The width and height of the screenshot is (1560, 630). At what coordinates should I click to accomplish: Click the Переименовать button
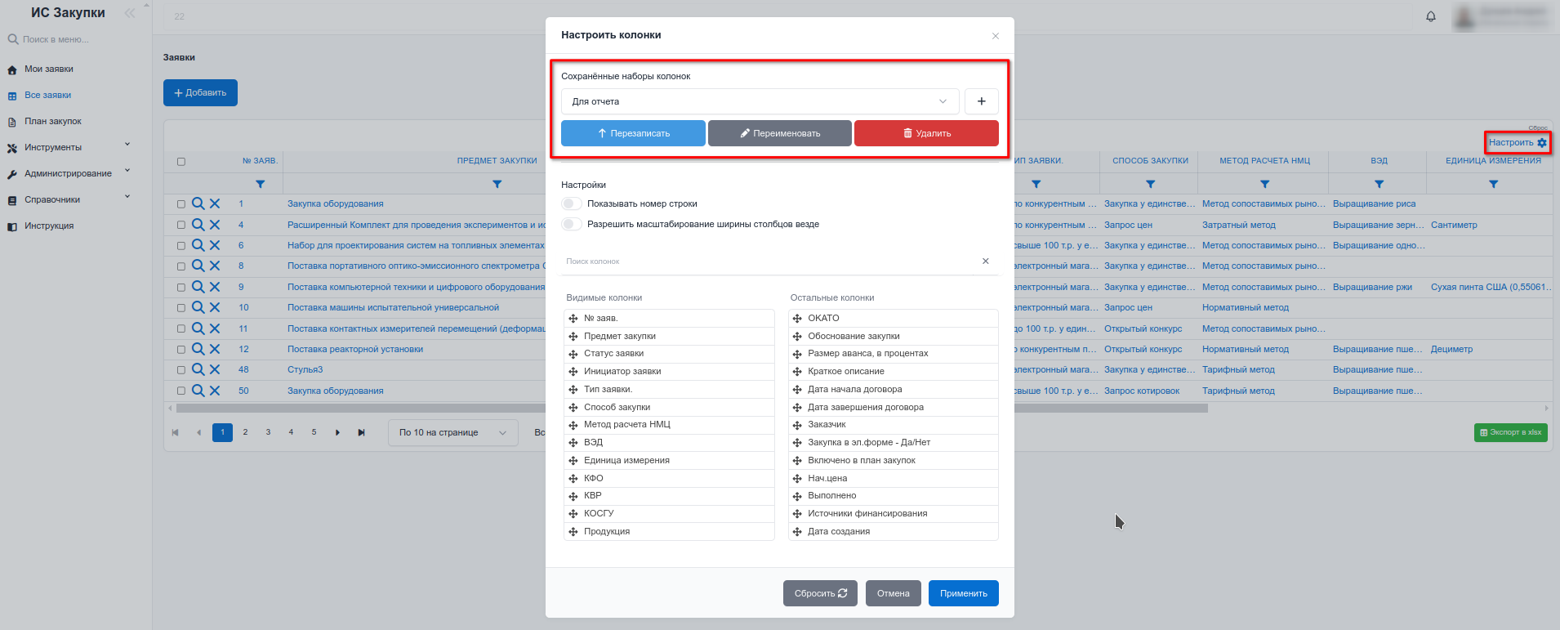[780, 133]
